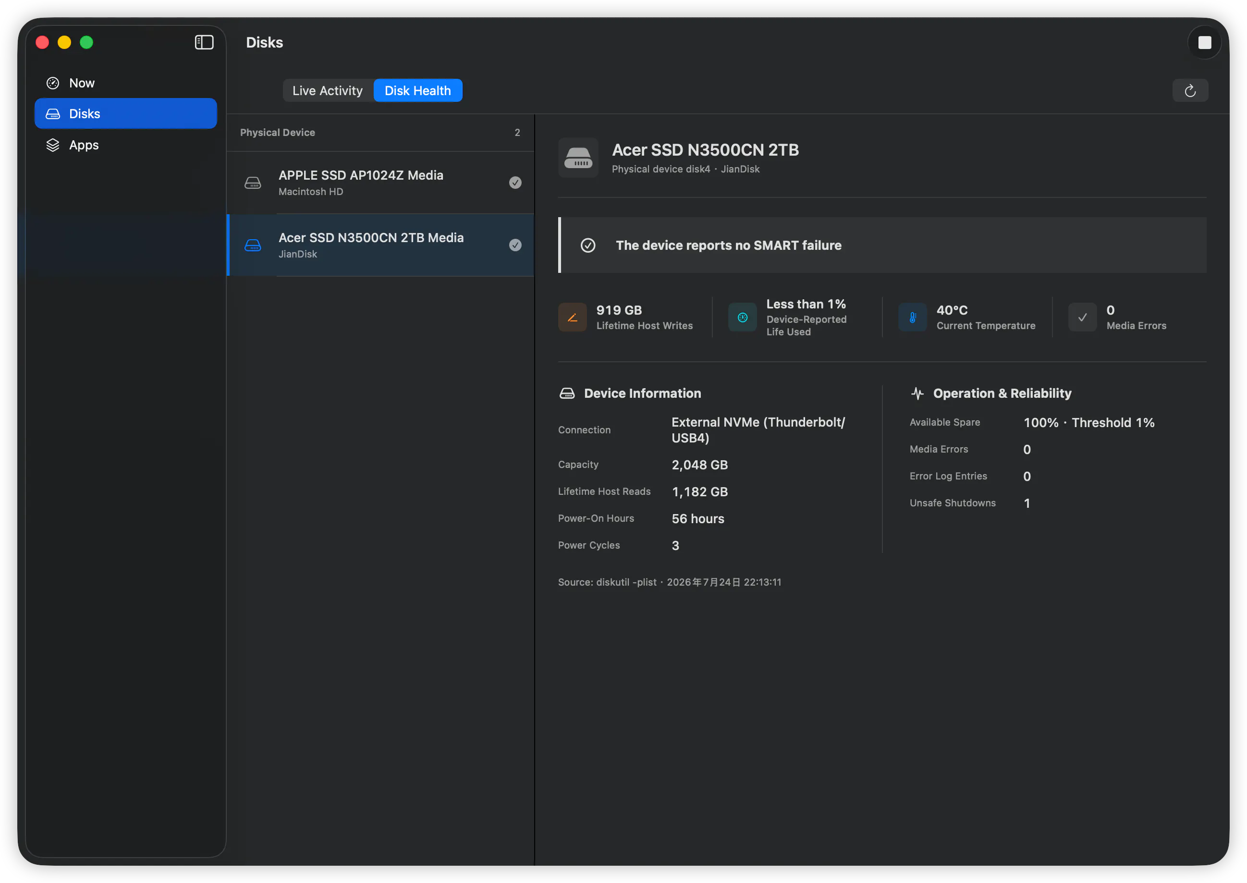Open the Now section in the sidebar
Screen dimensions: 1247x883
pyautogui.click(x=125, y=83)
